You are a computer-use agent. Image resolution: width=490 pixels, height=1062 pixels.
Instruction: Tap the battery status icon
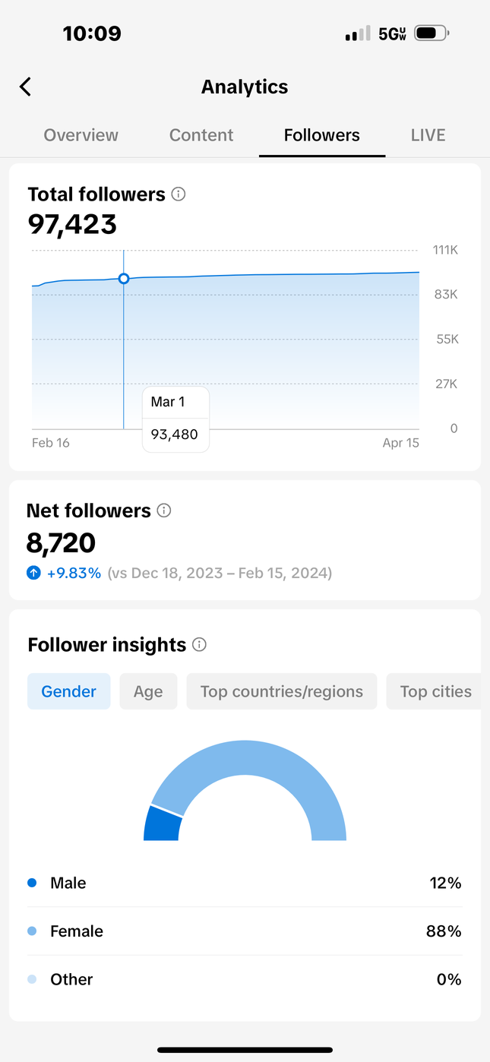[x=432, y=33]
